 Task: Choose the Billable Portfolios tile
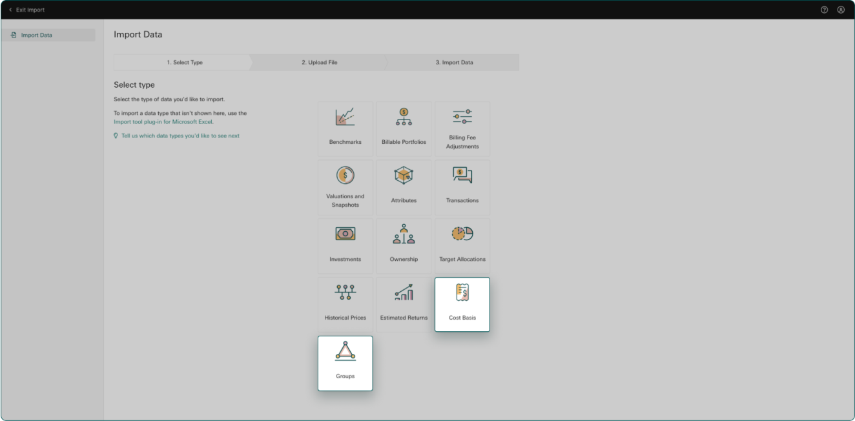click(x=404, y=129)
